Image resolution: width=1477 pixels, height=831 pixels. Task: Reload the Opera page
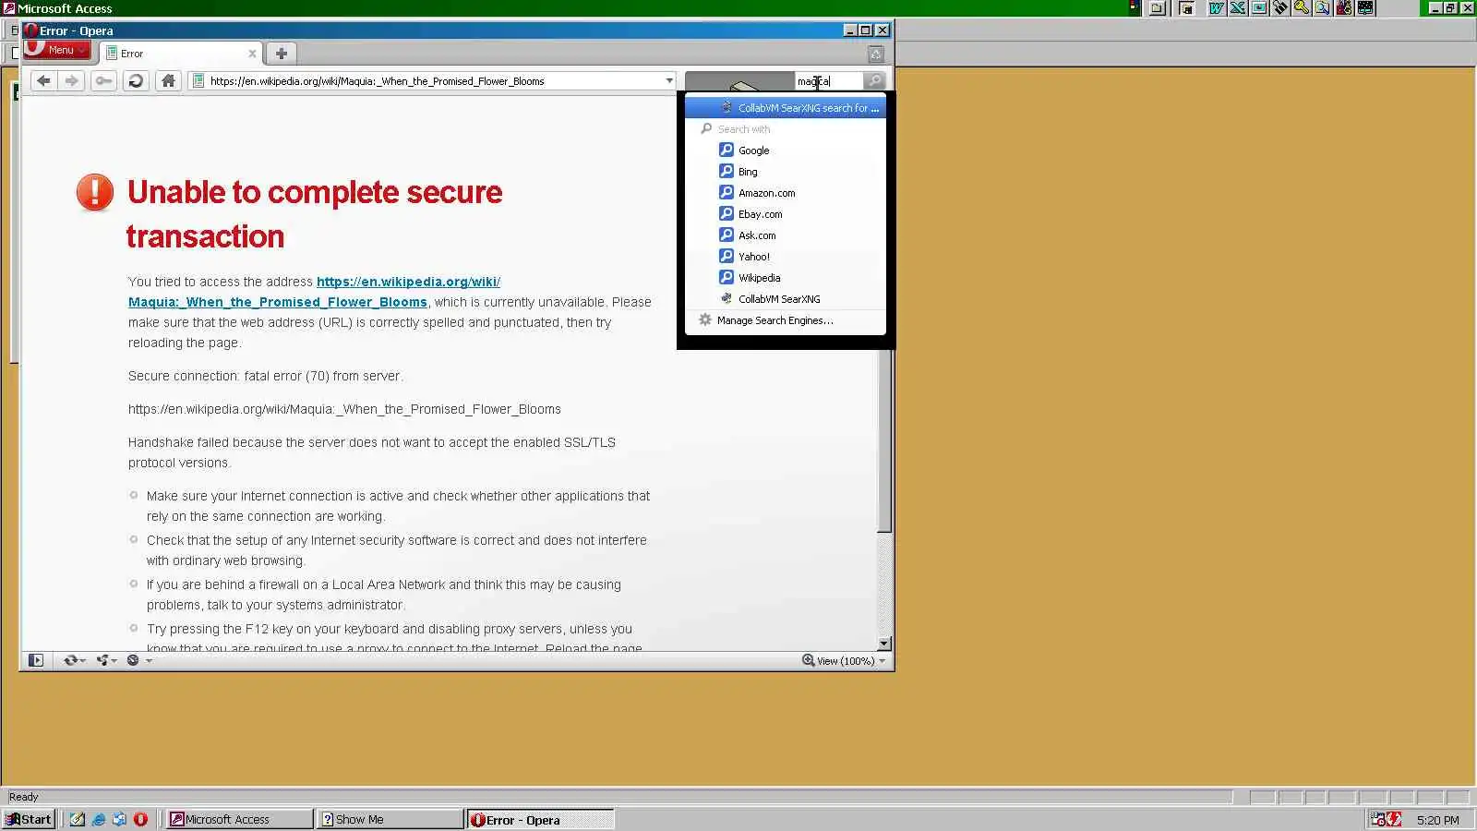(x=136, y=81)
